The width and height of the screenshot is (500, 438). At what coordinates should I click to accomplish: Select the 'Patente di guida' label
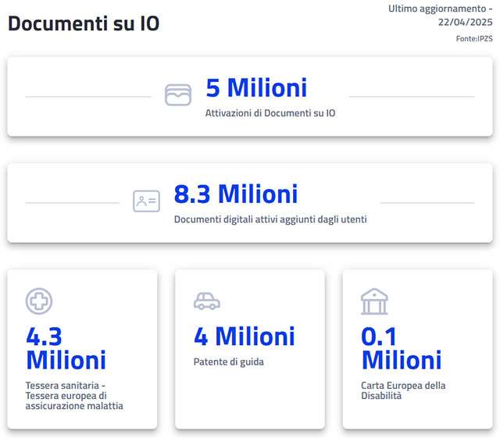(229, 362)
